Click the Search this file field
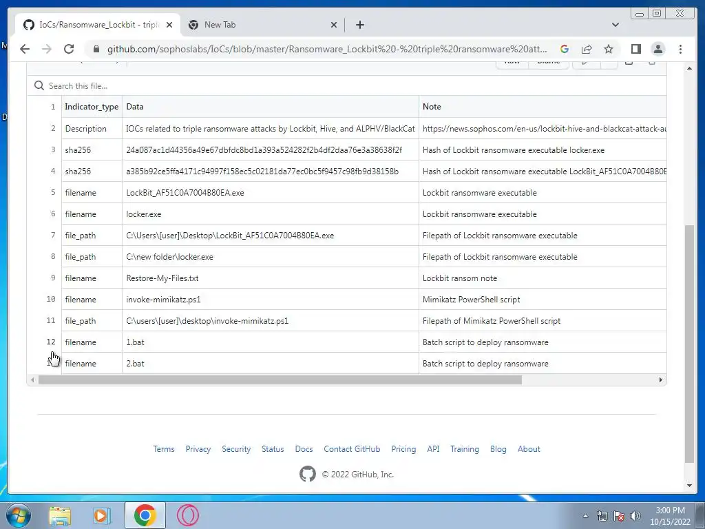Viewport: 705px width, 529px height. pos(347,85)
